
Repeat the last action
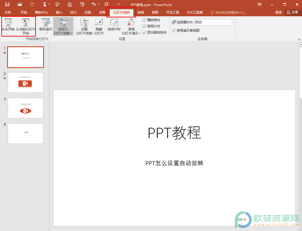(x=106, y=4)
